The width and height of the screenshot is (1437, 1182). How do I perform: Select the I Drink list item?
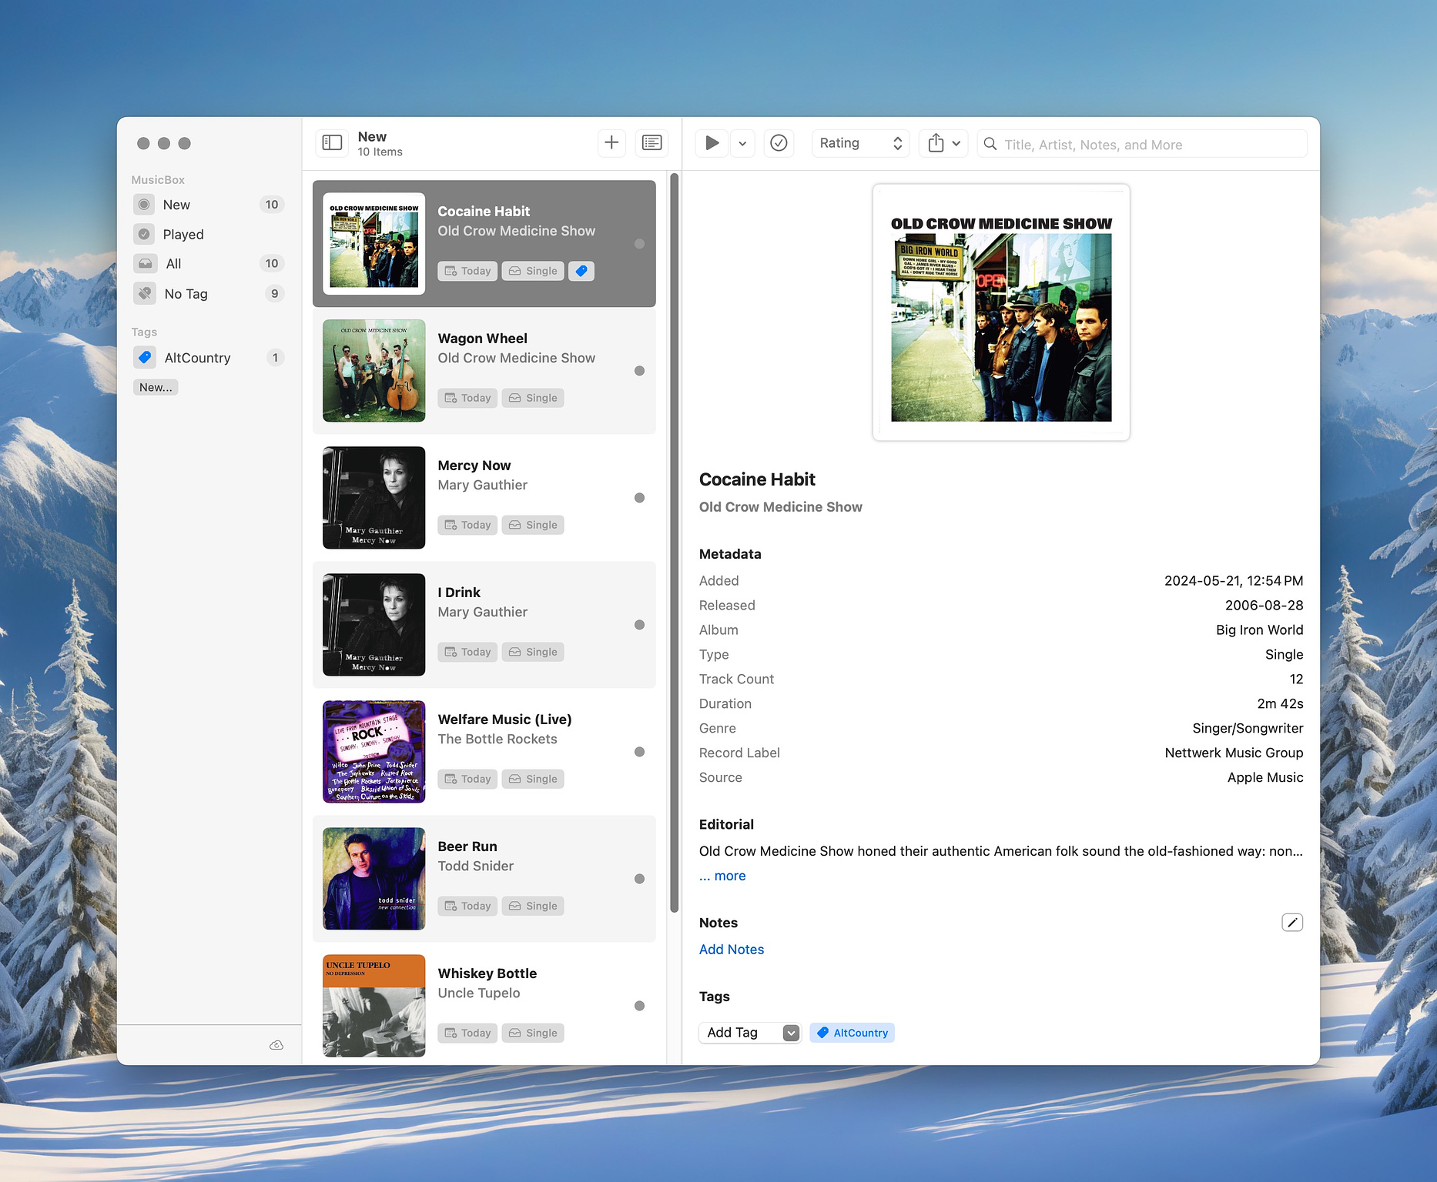[484, 625]
